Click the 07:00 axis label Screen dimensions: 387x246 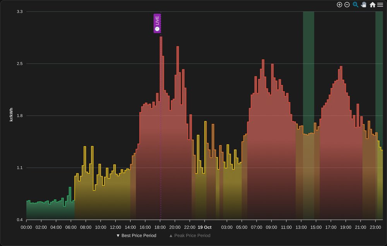click(x=257, y=227)
